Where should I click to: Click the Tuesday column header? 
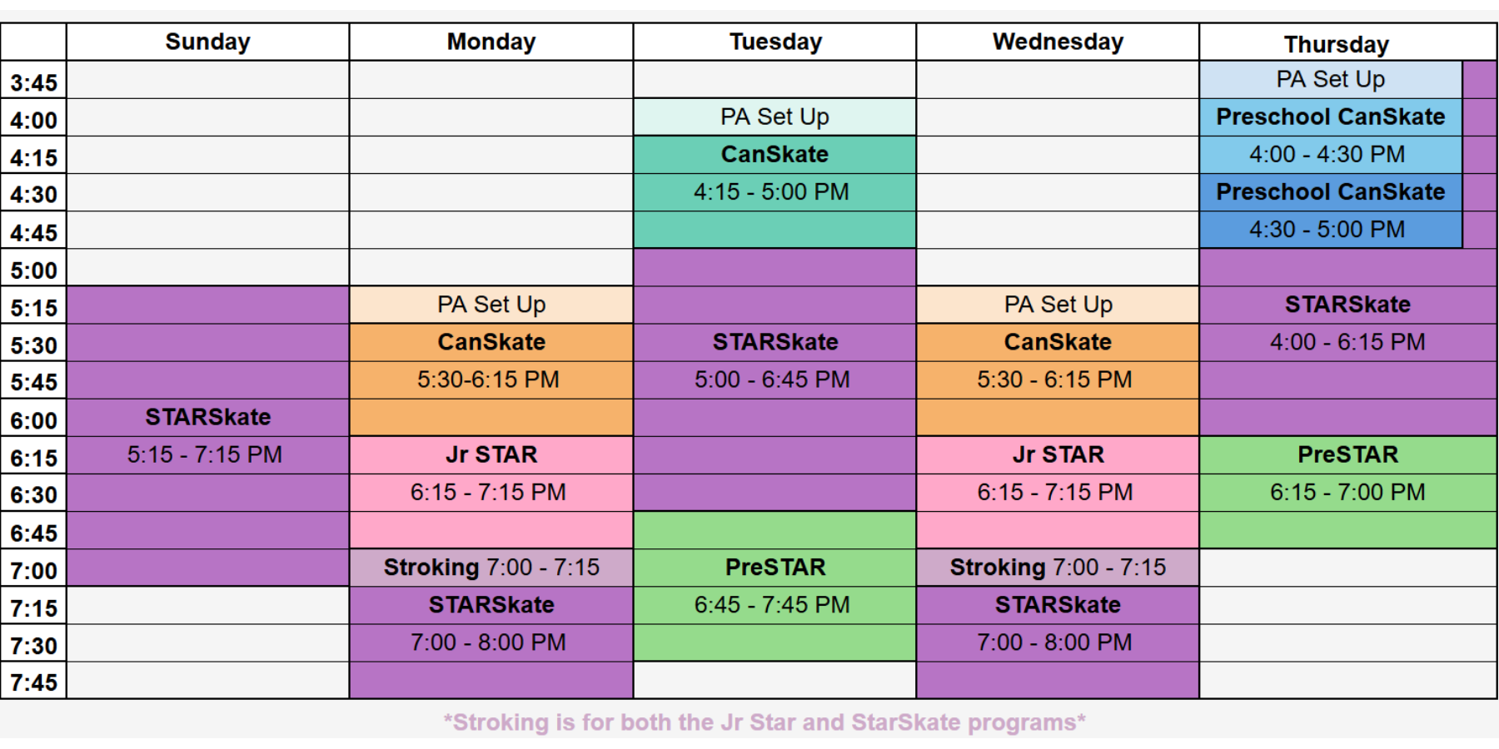774,42
